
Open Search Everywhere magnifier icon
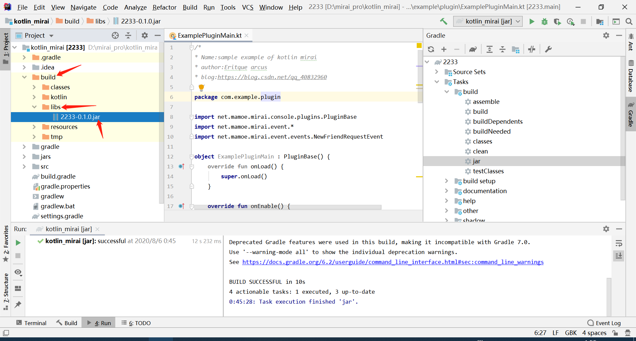tap(629, 21)
